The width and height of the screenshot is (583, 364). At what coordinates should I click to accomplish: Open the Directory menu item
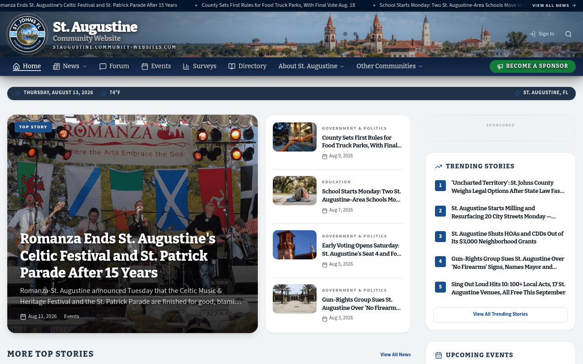coord(247,66)
